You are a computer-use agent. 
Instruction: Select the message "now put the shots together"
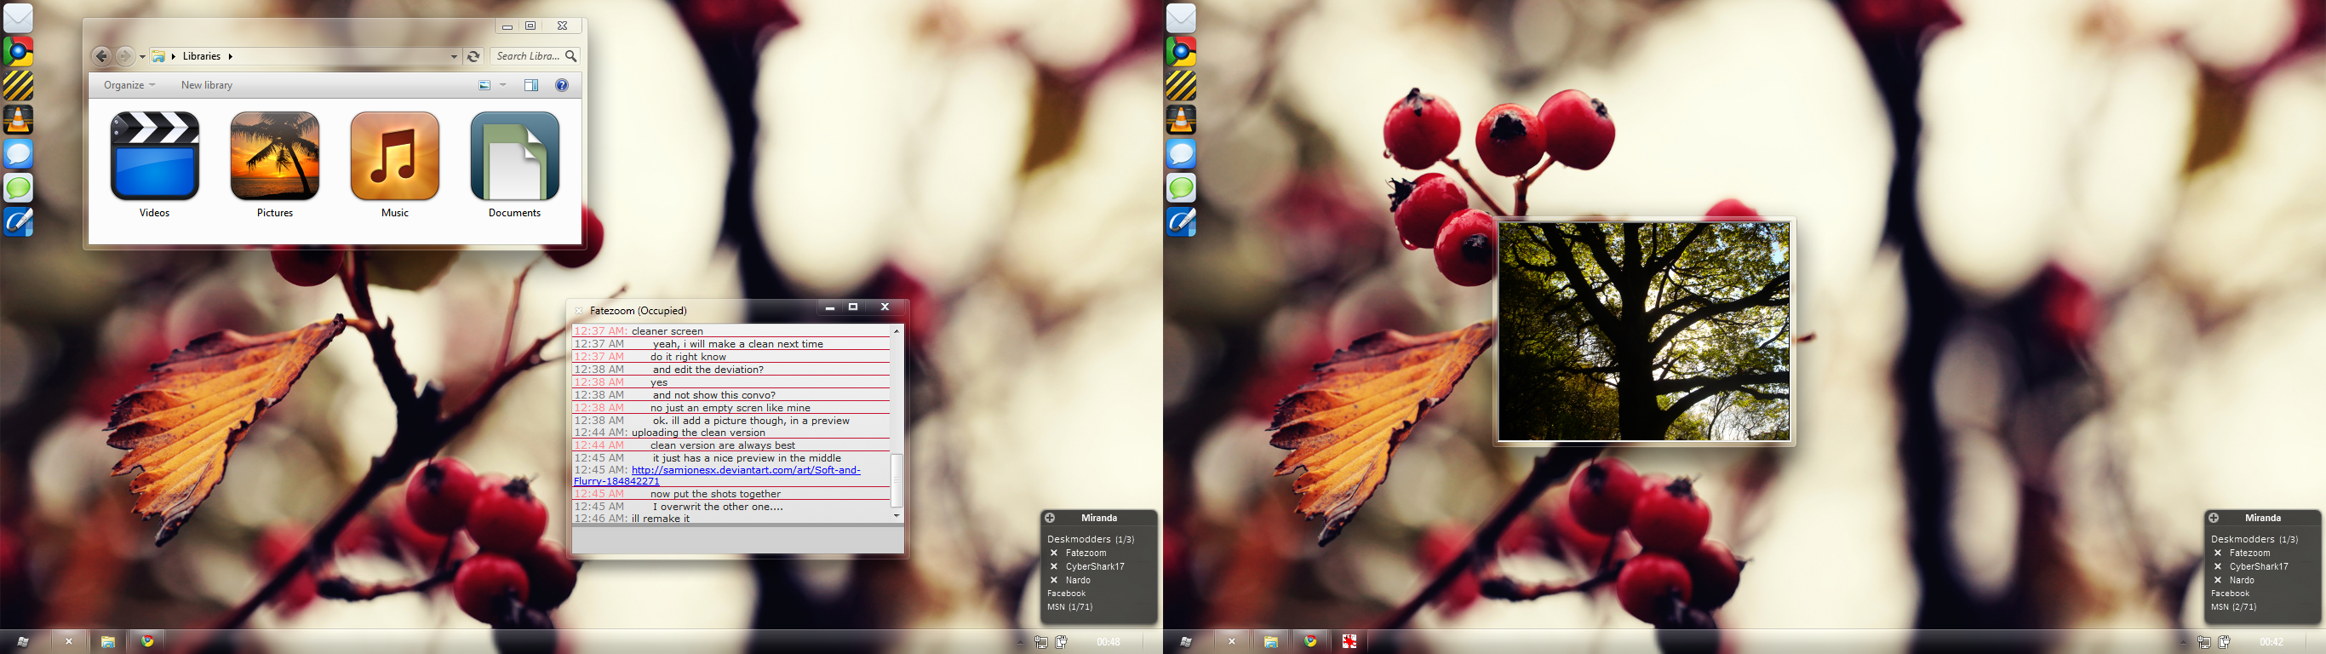click(715, 494)
